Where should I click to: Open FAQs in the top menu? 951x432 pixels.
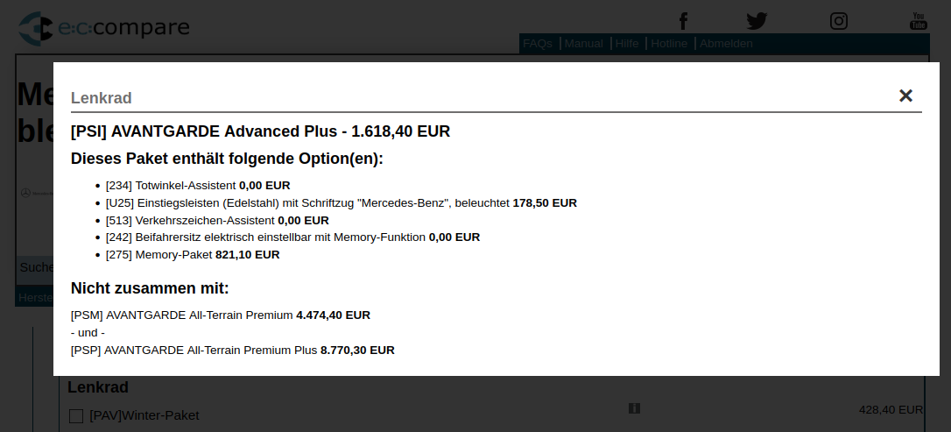click(538, 44)
